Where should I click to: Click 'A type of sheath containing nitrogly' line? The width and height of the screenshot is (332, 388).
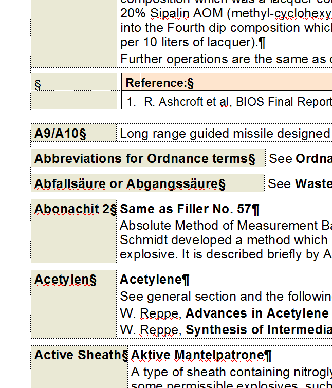[x=232, y=372]
